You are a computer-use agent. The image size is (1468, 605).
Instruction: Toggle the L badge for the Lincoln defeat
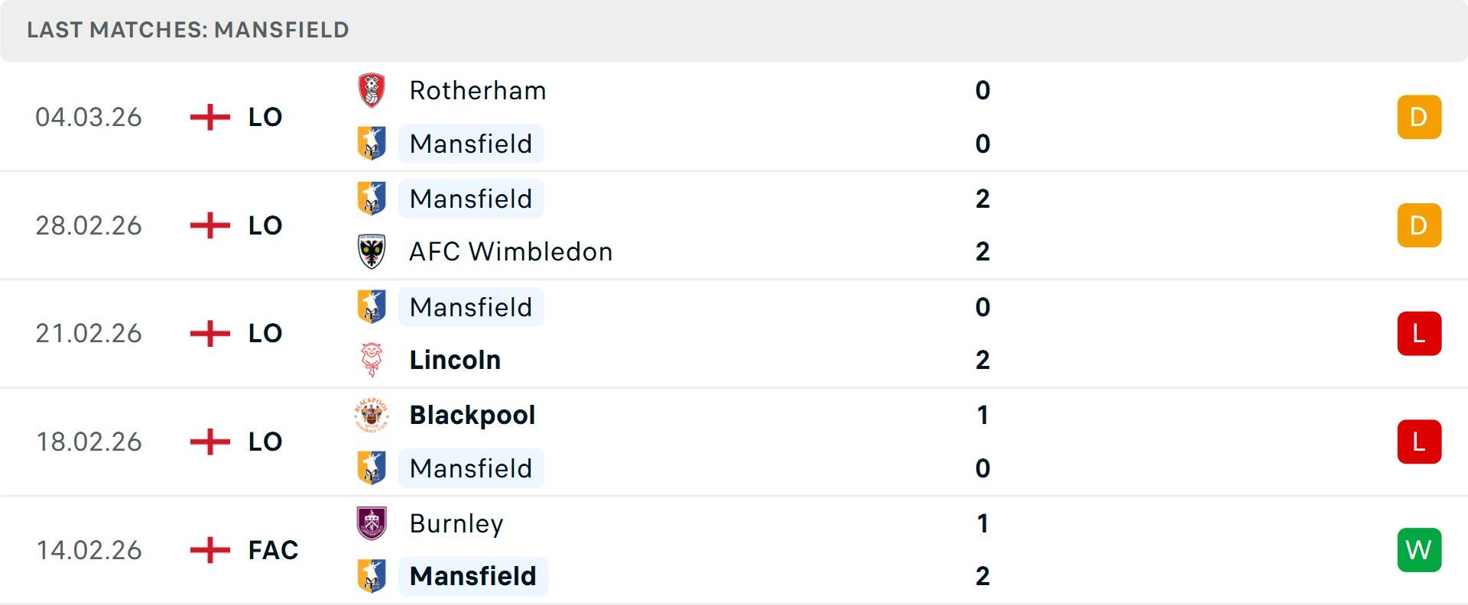1419,333
